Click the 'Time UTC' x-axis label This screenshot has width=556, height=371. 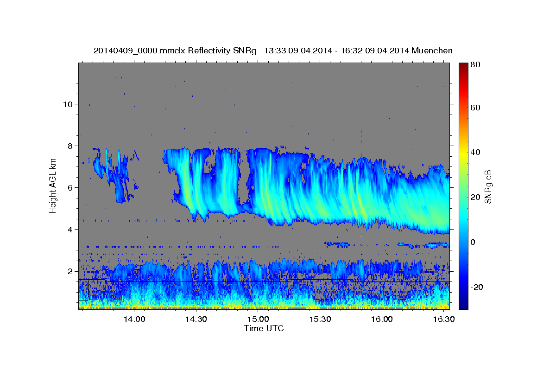click(264, 328)
